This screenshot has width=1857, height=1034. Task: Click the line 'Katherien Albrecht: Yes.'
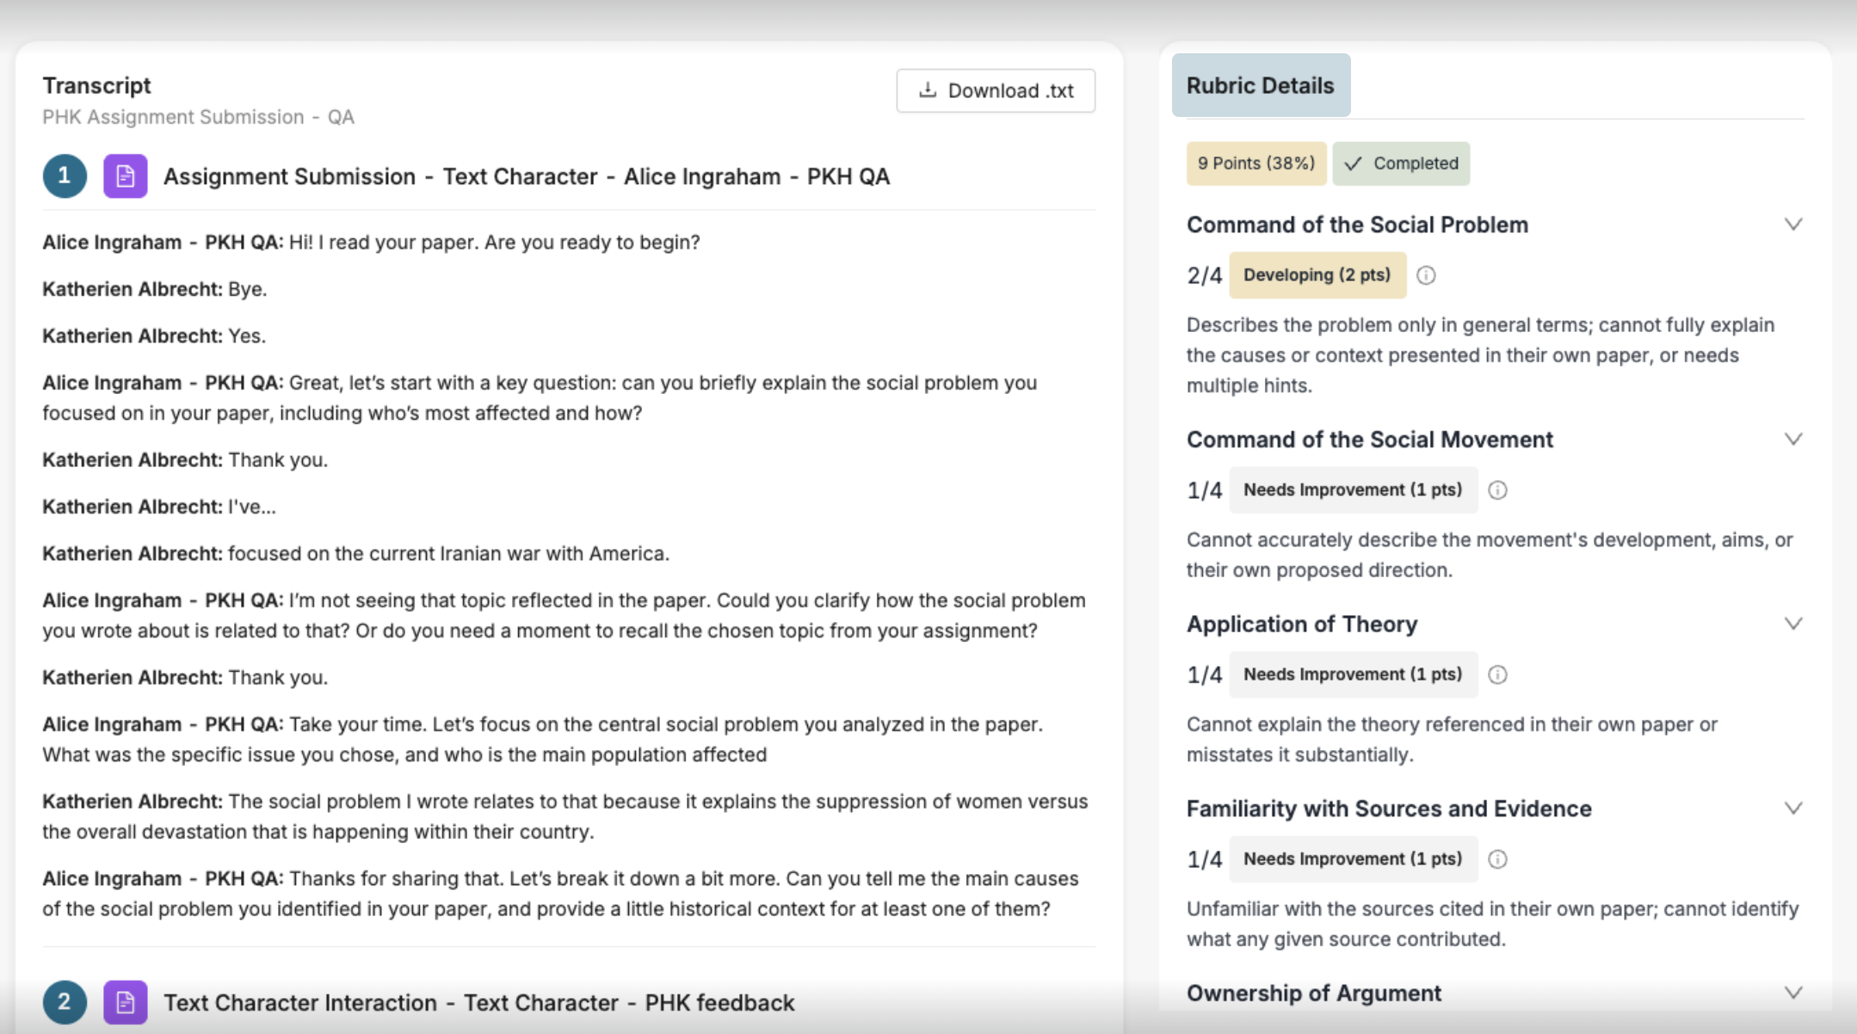pos(154,335)
